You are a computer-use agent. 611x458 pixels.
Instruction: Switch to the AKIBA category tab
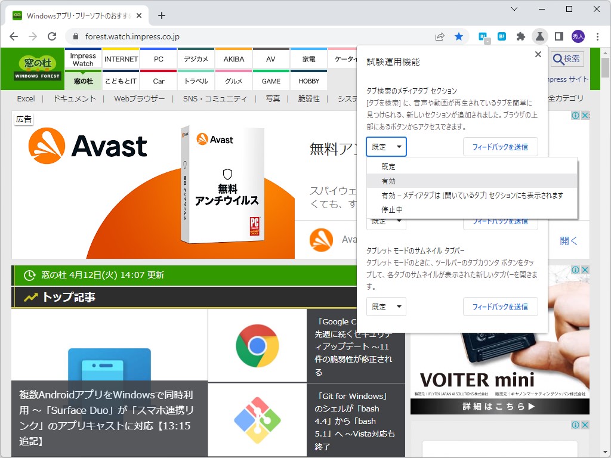point(233,59)
